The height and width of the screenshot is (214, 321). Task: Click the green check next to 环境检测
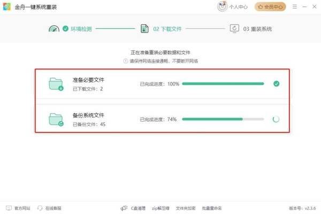(65, 29)
